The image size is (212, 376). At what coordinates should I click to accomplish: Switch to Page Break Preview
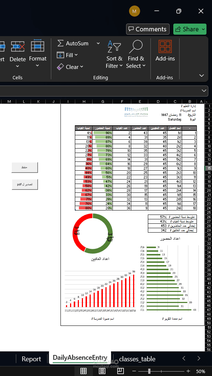(x=121, y=371)
